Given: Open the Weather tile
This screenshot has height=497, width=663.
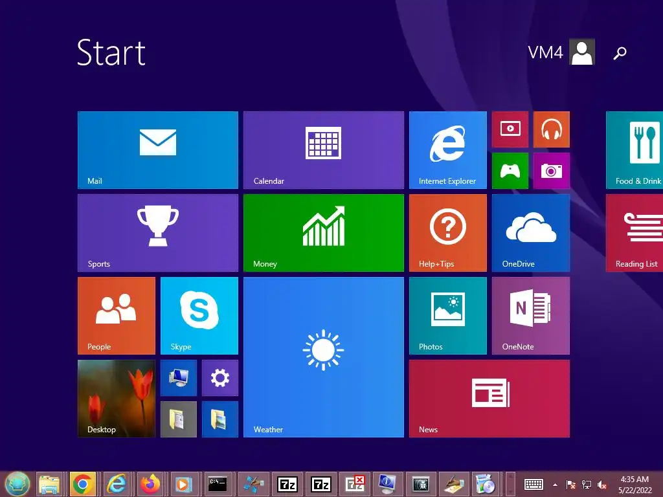Looking at the screenshot, I should click(324, 357).
